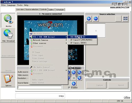Toggle the Enabled checkbox under Pan, Tilt, Zoom

(x=69, y=87)
